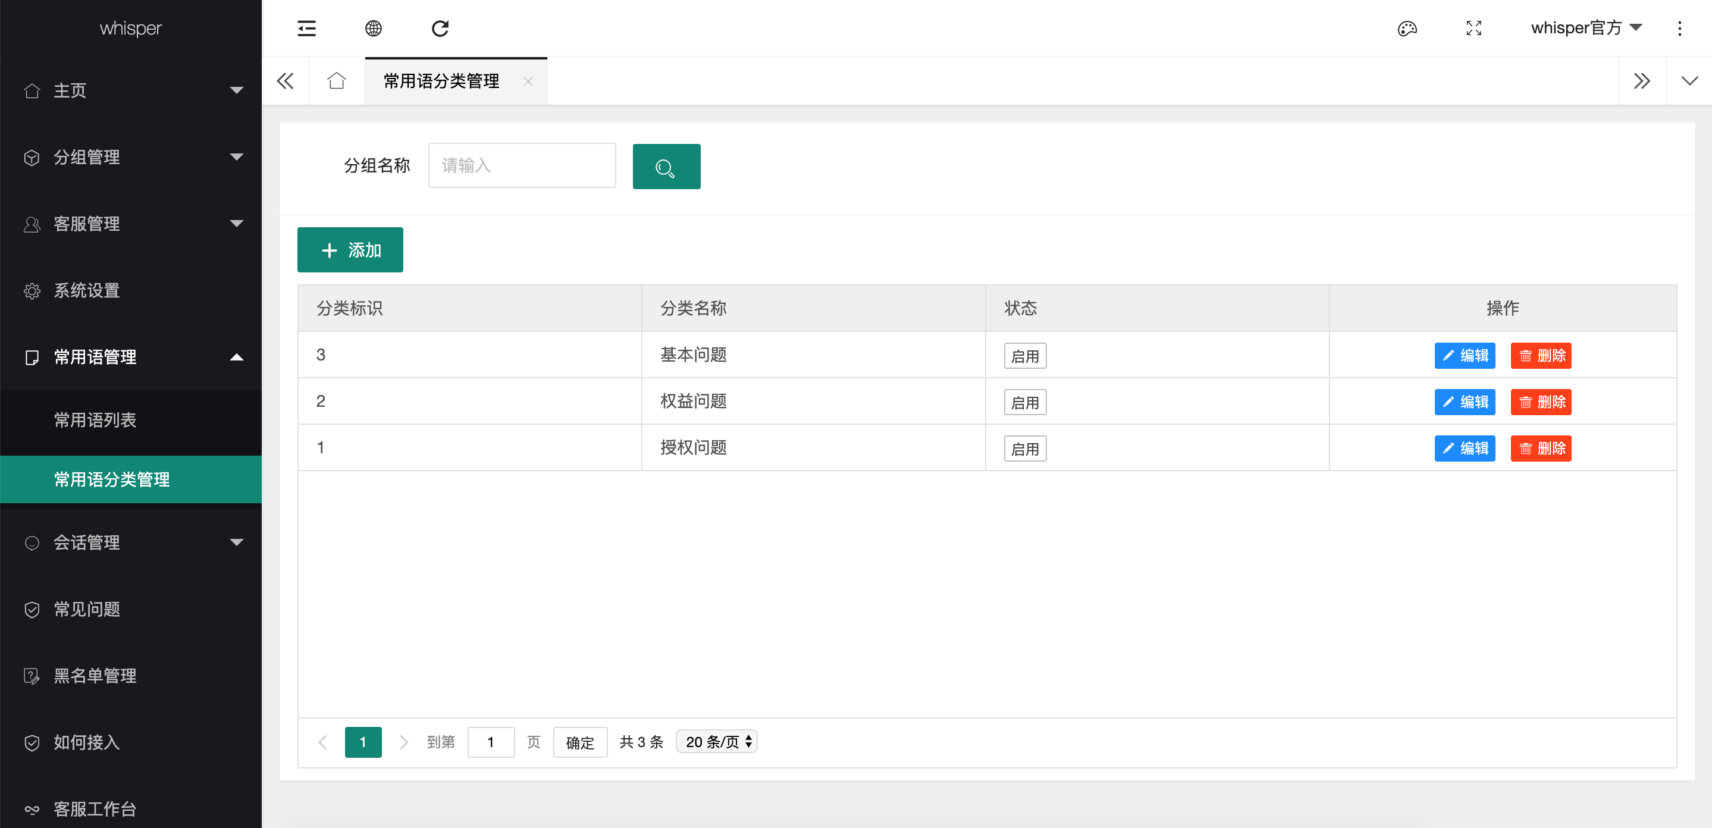Edit the 权益问题 row
Image resolution: width=1712 pixels, height=828 pixels.
coord(1464,402)
